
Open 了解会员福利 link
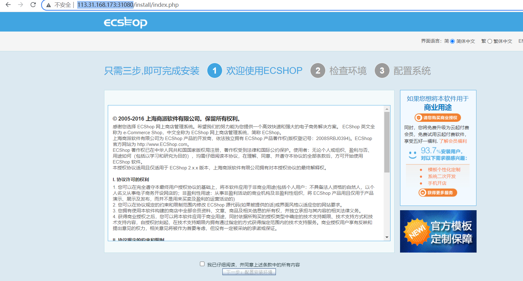pyautogui.click(x=453, y=141)
